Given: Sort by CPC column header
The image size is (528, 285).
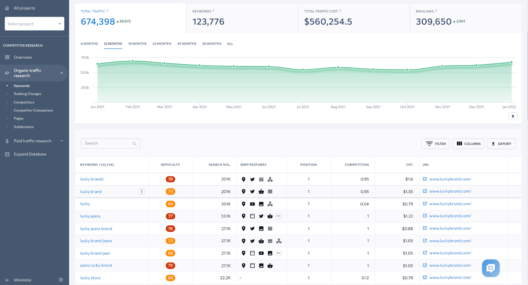Looking at the screenshot, I should coord(410,165).
